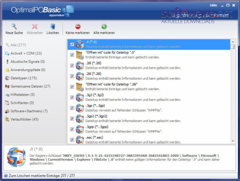This screenshot has height=181, width=240.
Task: Select the .3gp (*..3gp) list entry text
Action: pos(95,106)
